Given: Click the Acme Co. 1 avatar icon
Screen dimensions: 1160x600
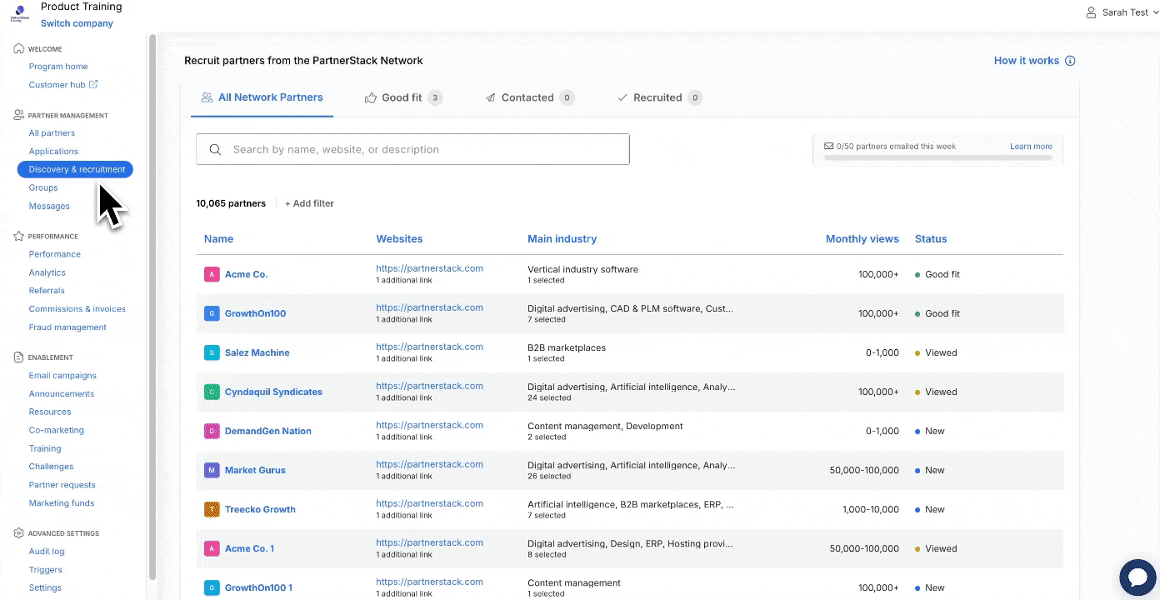Looking at the screenshot, I should (212, 548).
